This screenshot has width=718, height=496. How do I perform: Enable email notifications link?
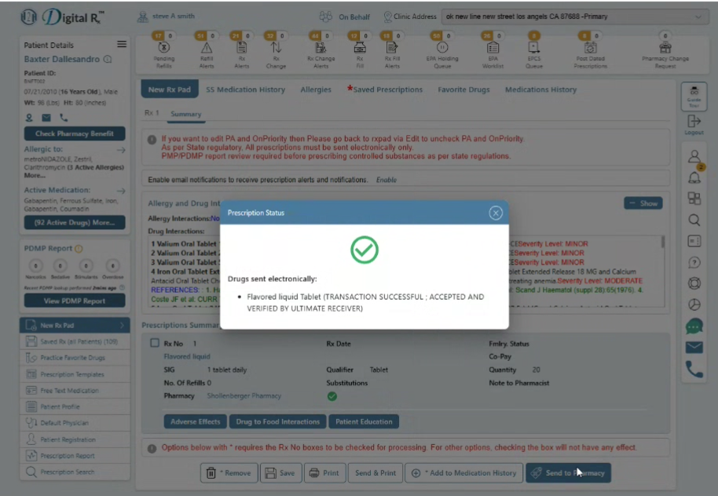[x=386, y=180]
